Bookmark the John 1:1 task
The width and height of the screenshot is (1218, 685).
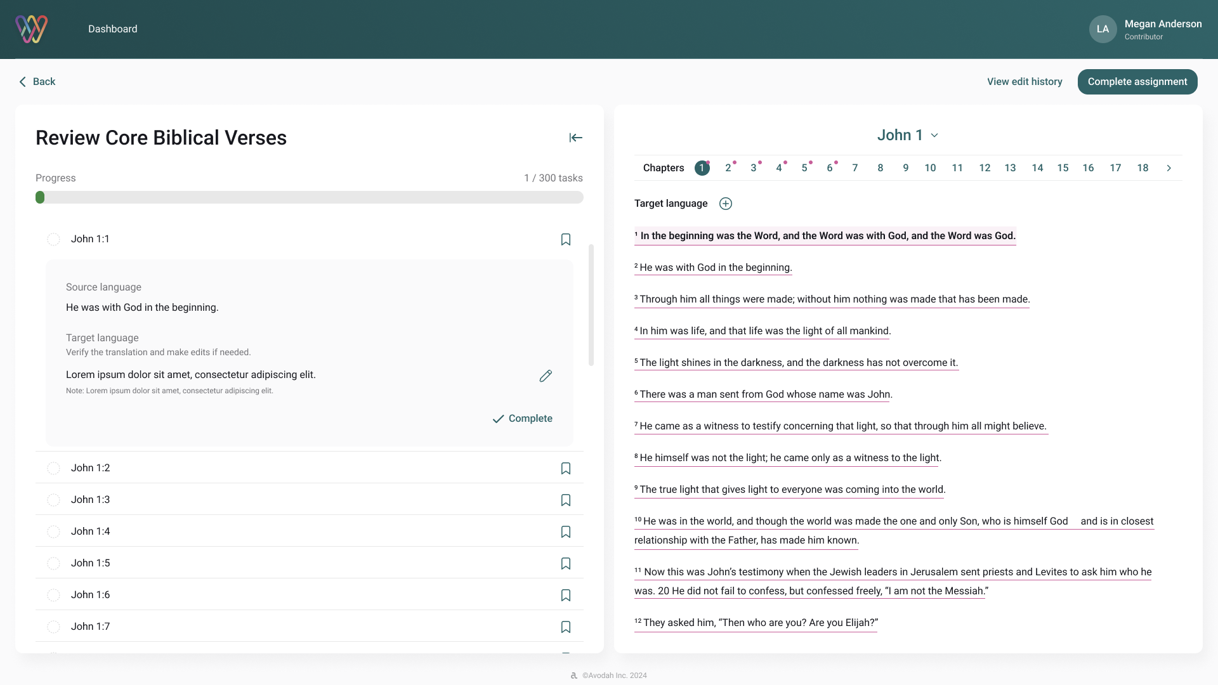[x=566, y=239]
